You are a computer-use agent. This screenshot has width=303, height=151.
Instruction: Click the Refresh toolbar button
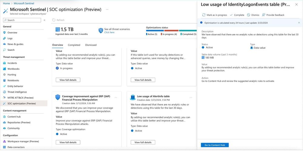(59, 20)
